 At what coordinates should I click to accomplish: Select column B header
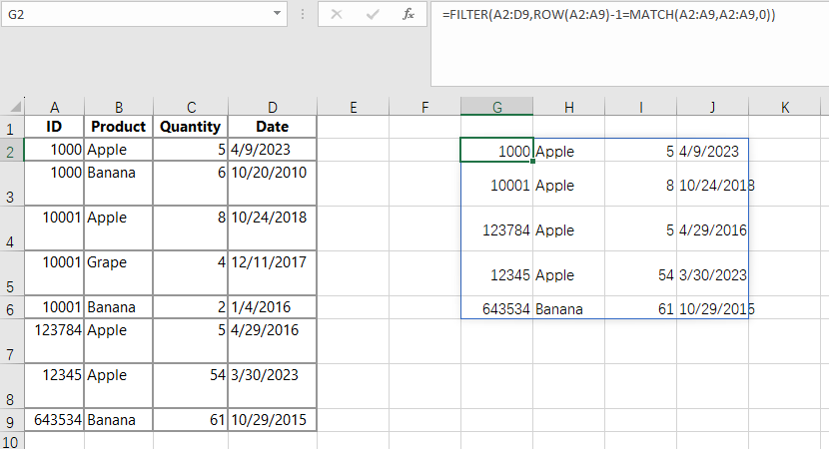point(119,107)
